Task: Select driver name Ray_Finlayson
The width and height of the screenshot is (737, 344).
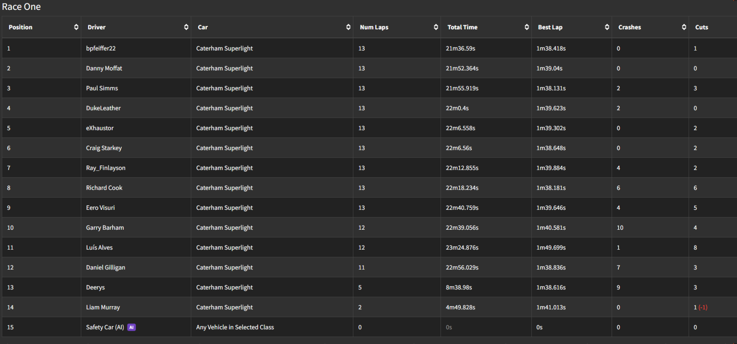Action: pos(106,168)
